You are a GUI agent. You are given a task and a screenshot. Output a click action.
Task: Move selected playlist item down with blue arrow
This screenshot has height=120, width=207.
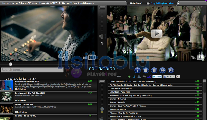click(134, 77)
